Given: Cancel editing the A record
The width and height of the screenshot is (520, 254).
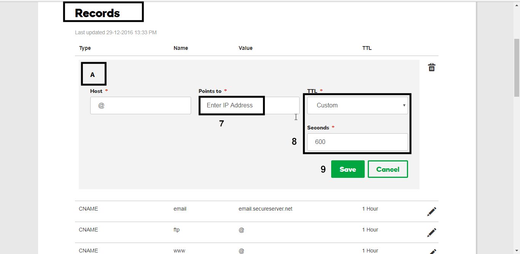Looking at the screenshot, I should click(x=388, y=169).
